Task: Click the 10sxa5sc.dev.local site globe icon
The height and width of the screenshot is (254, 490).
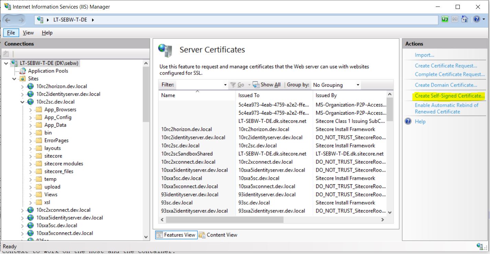Action: pyautogui.click(x=31, y=226)
